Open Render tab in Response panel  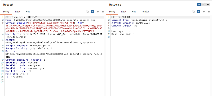click(145, 12)
